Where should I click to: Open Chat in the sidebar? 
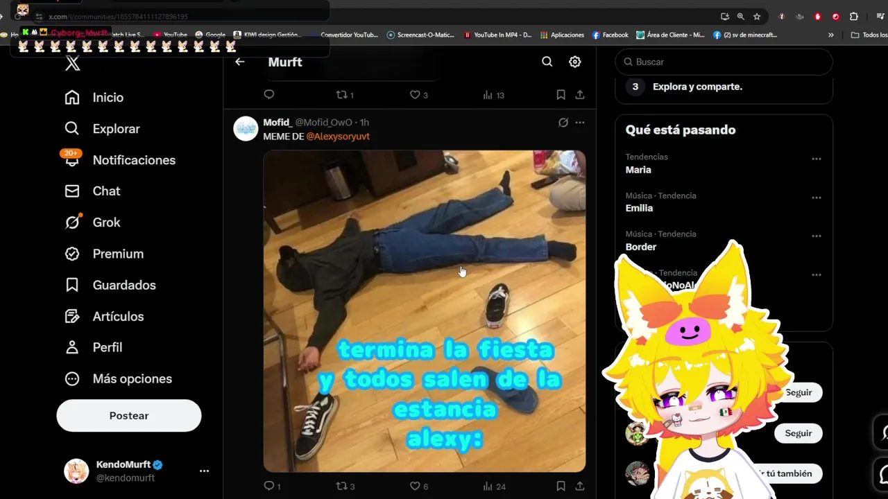(x=92, y=191)
